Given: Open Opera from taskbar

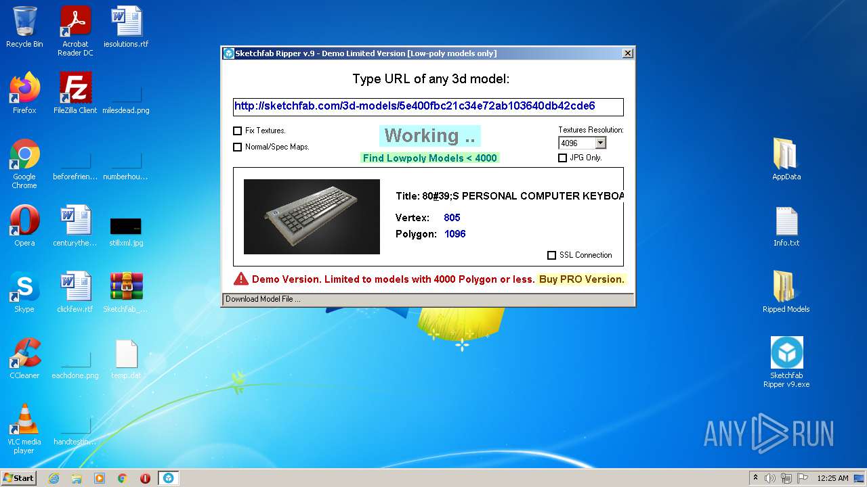Looking at the screenshot, I should tap(145, 478).
